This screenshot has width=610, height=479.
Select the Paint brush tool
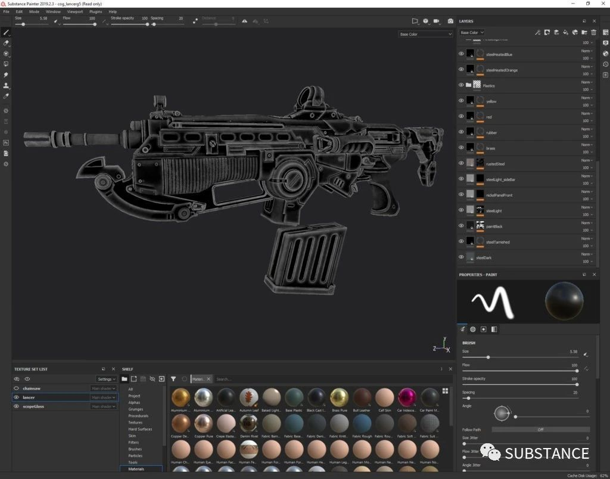pos(6,32)
